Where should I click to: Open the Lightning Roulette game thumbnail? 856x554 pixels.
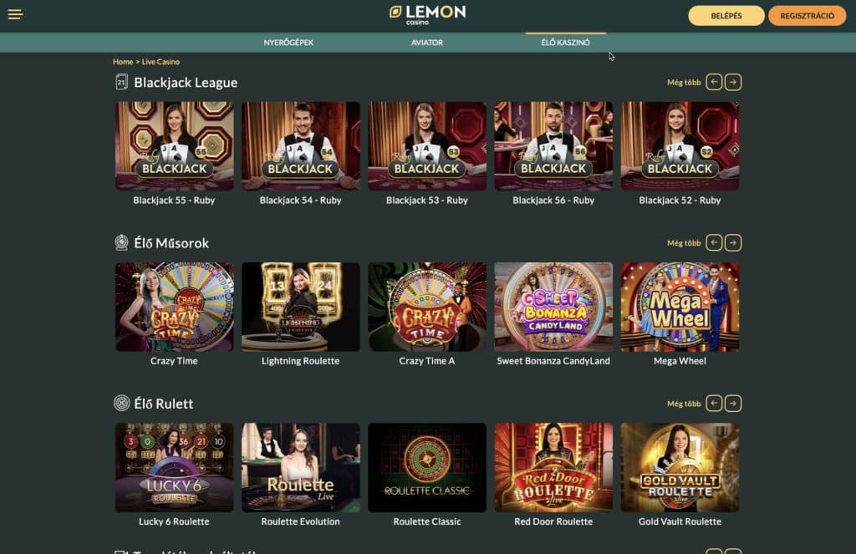[x=301, y=307]
